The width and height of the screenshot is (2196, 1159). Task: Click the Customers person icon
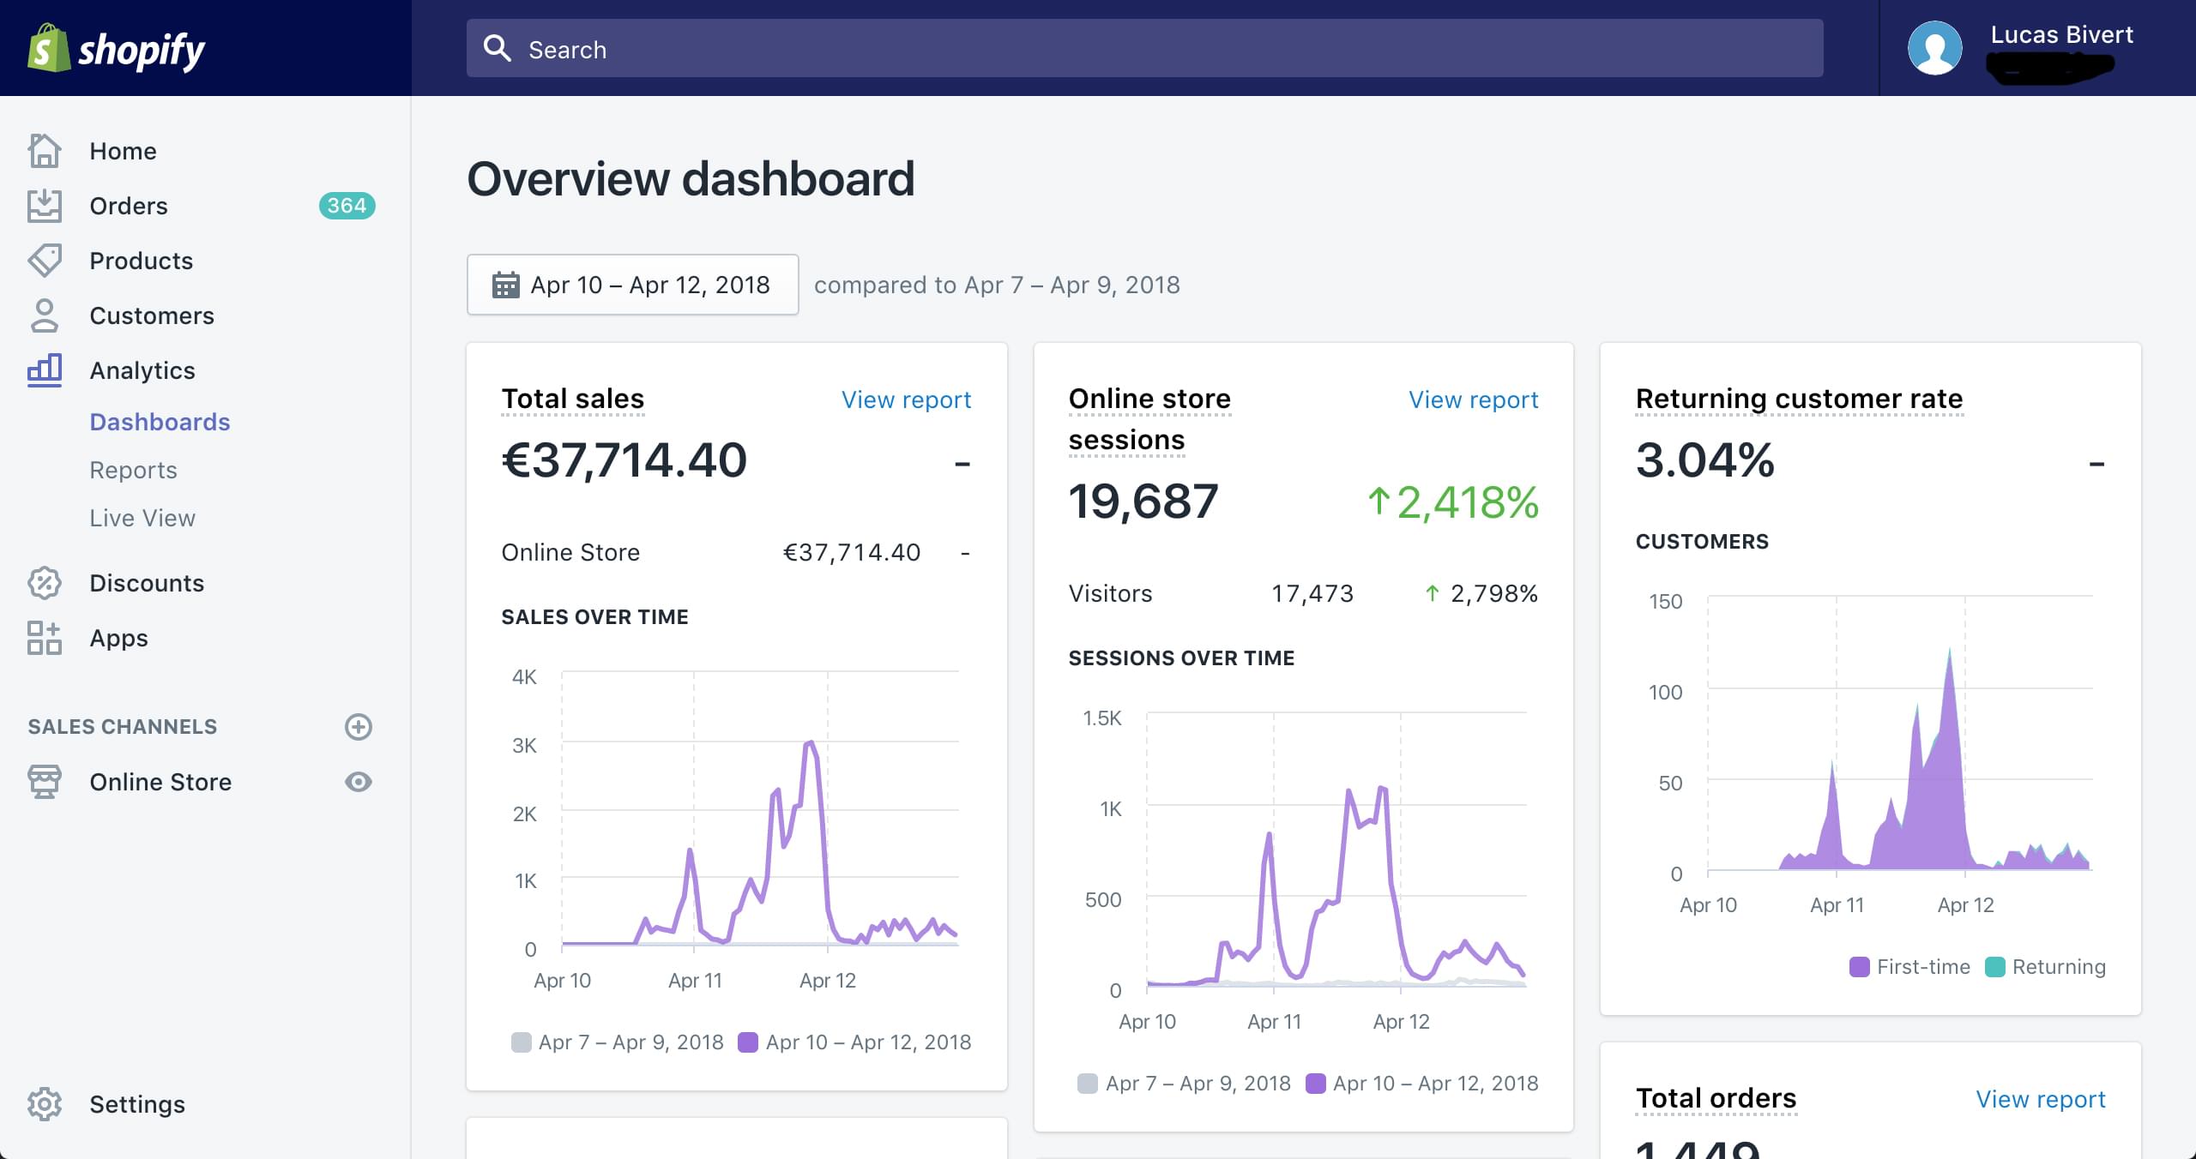pos(45,315)
